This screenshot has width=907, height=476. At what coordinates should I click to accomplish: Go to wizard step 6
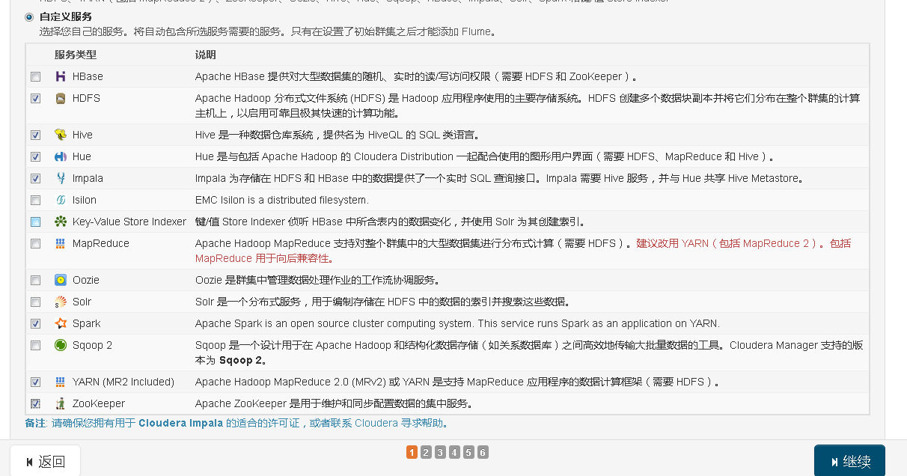[x=483, y=452]
